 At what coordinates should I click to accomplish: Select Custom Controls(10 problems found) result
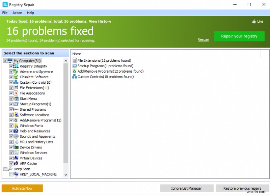[106, 77]
